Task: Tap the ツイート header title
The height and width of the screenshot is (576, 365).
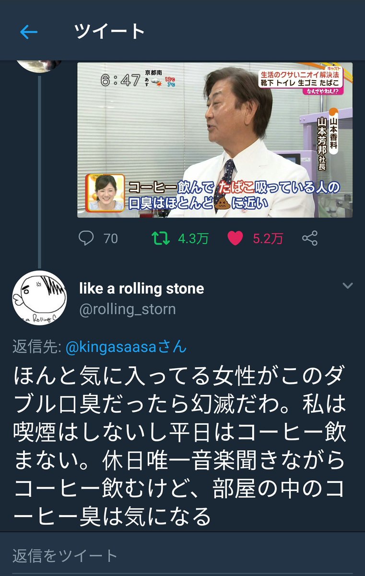Action: click(x=109, y=32)
